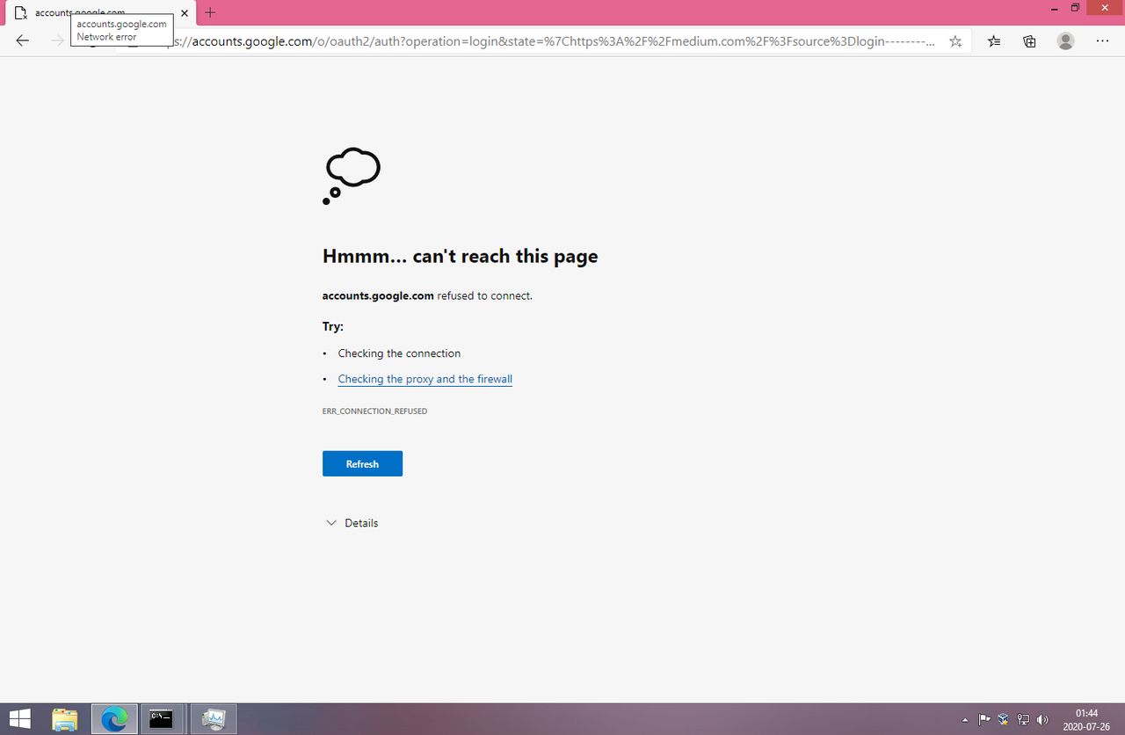Open VirtualBox Guest Additions tray icon
The image size is (1125, 735).
tap(1003, 718)
